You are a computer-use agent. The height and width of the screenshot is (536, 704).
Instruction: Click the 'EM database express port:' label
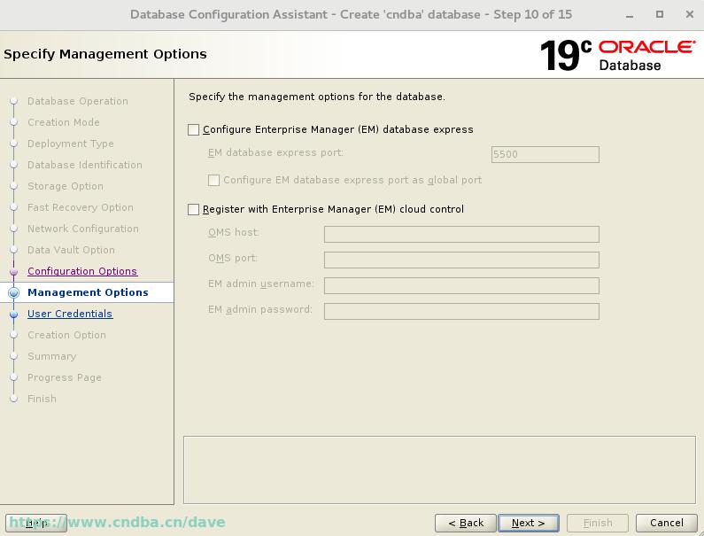tap(275, 152)
